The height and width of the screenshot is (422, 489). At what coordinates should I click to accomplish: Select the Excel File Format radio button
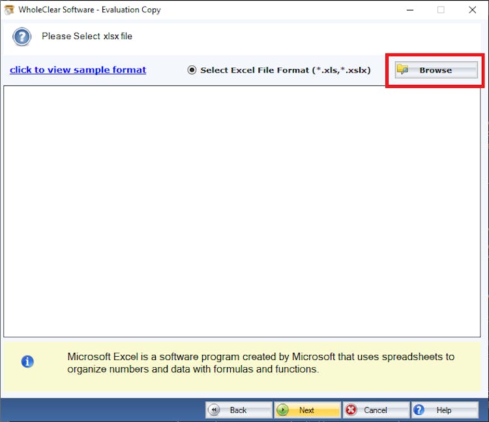pos(192,70)
